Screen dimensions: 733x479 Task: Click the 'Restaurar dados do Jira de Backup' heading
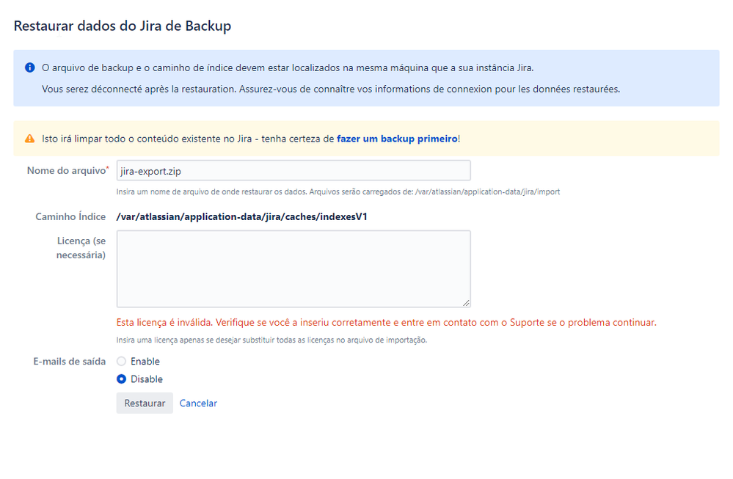click(x=123, y=26)
